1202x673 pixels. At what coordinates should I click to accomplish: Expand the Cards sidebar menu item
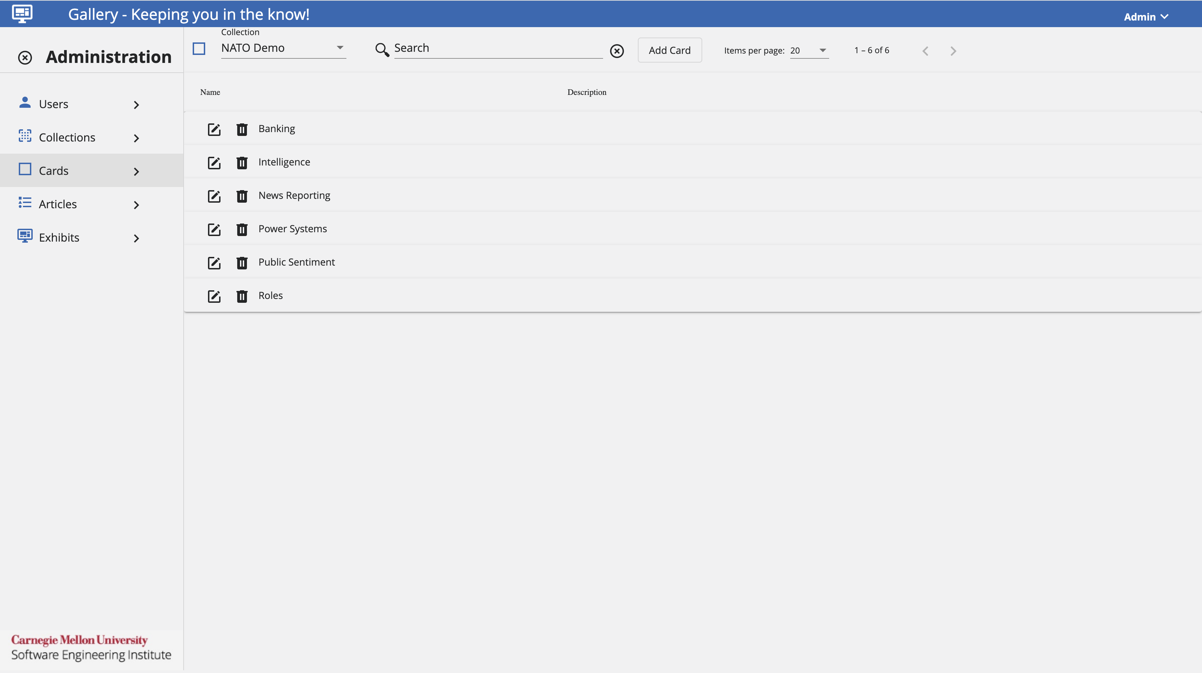point(136,171)
